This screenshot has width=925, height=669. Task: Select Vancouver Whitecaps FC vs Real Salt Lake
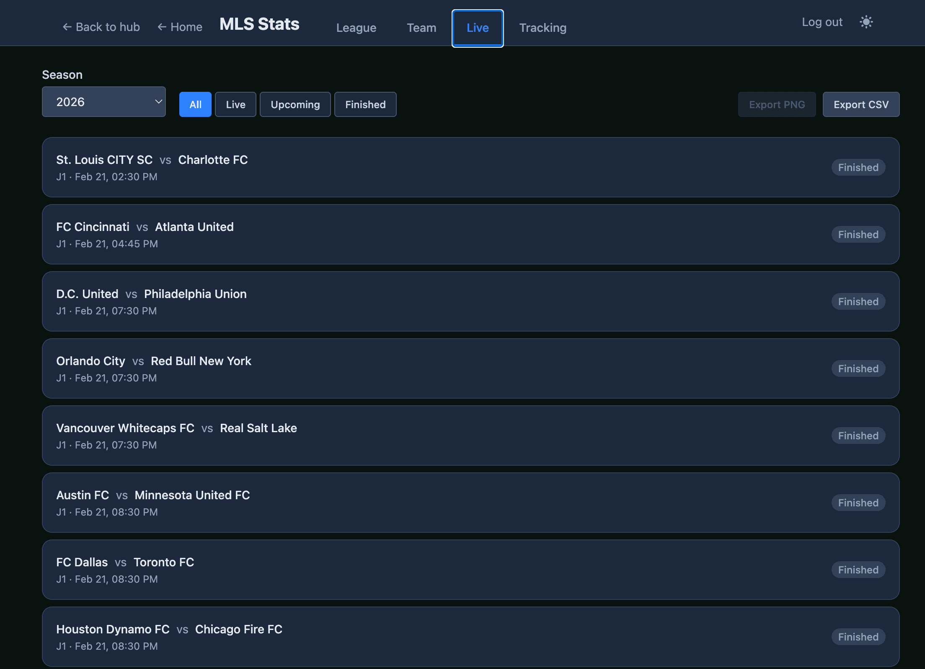[x=470, y=436]
